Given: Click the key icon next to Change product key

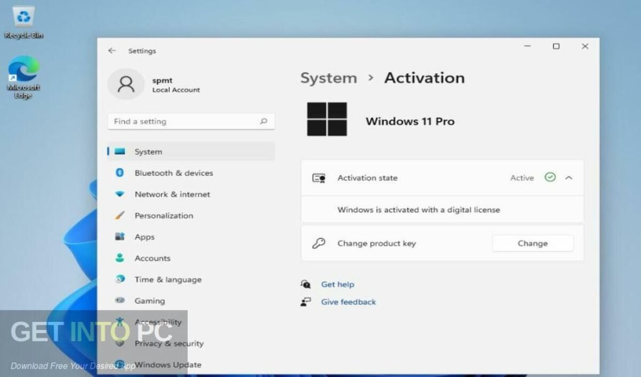Looking at the screenshot, I should click(x=319, y=243).
